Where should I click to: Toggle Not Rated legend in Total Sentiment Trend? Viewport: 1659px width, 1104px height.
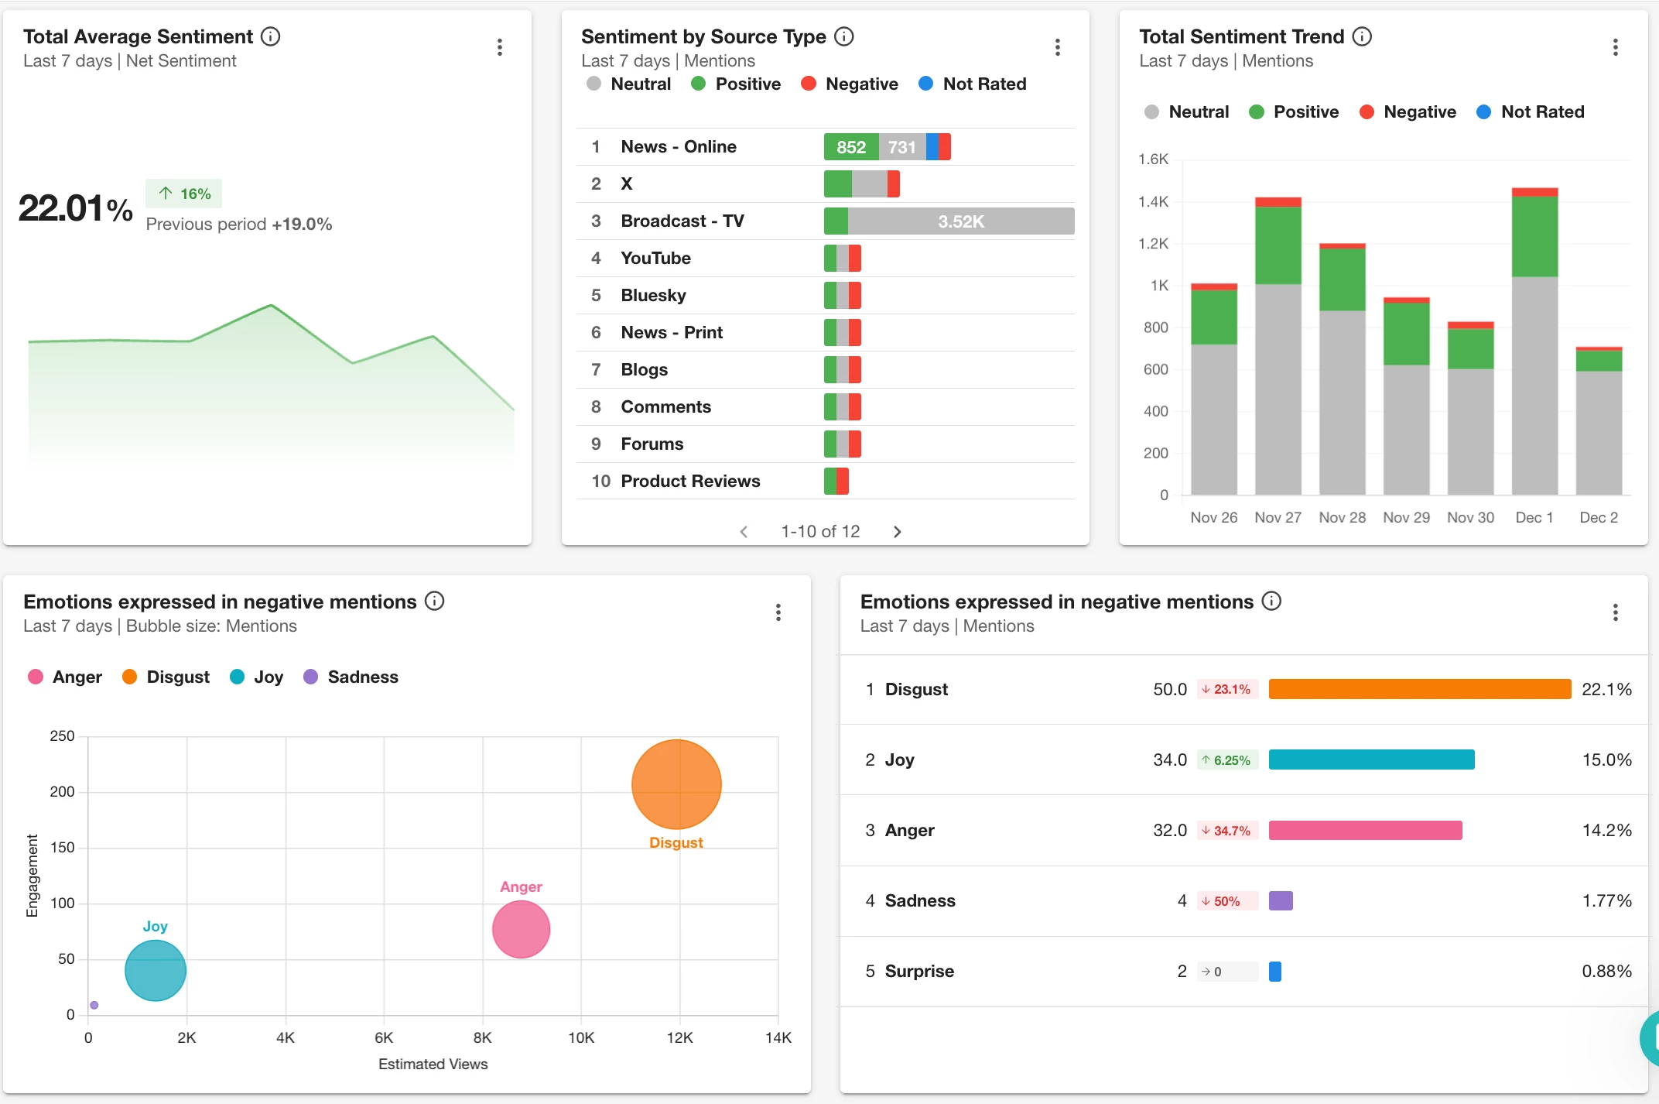coord(1530,111)
